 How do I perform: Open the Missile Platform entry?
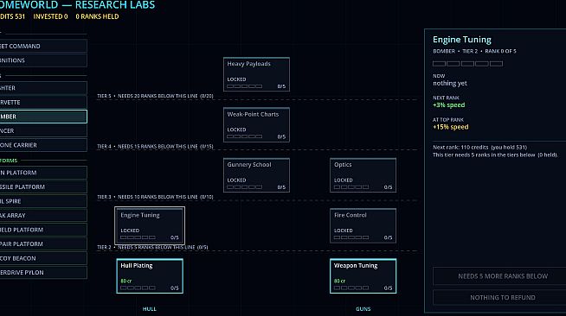point(43,186)
